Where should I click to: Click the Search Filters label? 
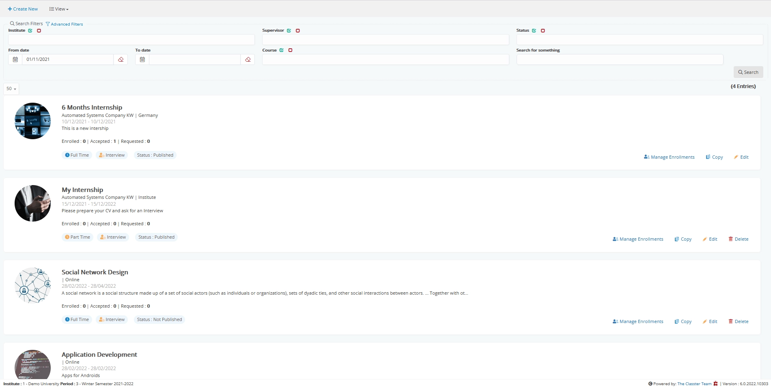pos(26,24)
